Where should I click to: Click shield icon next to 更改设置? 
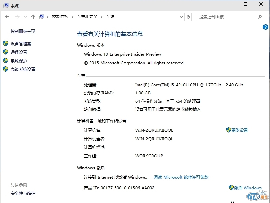pyautogui.click(x=229, y=130)
